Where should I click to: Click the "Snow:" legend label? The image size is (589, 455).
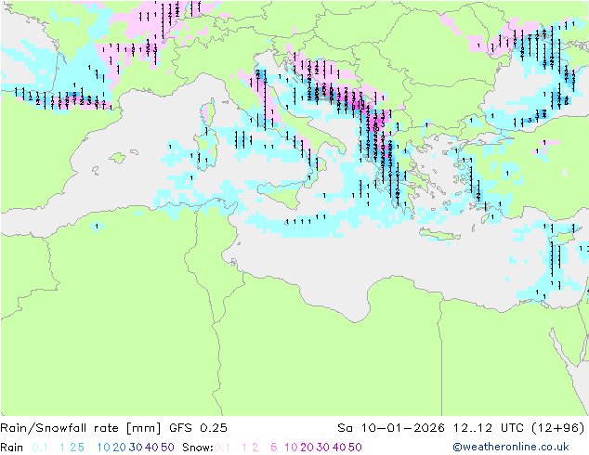point(198,448)
